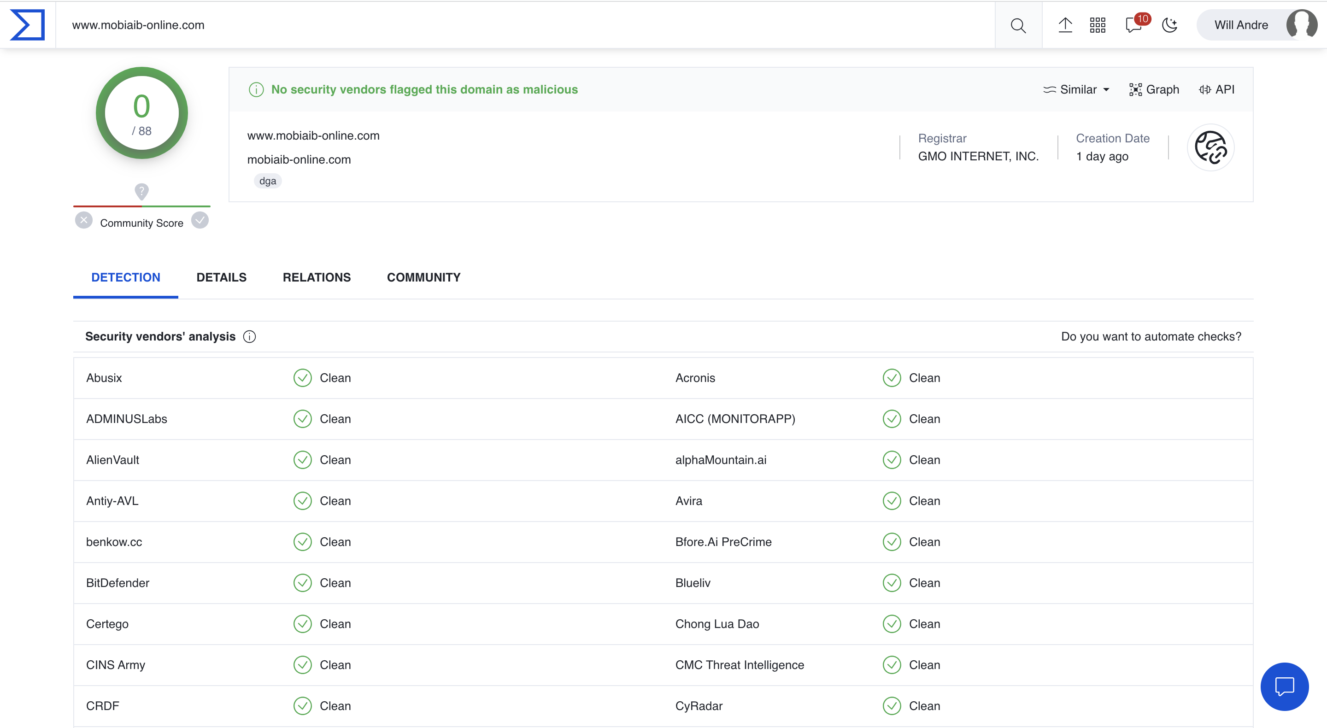The image size is (1327, 728).
Task: Click the AlienVault clean check icon
Action: (x=302, y=460)
